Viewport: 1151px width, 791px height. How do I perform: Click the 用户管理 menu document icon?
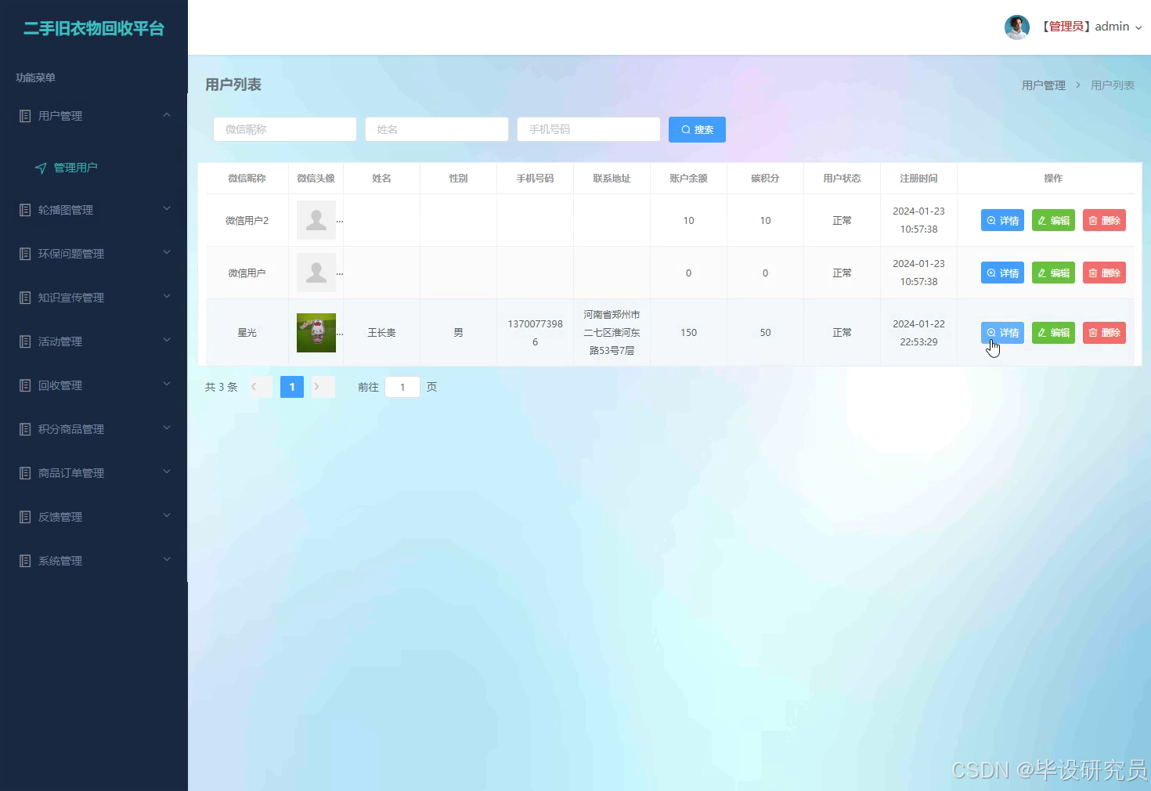coord(25,116)
